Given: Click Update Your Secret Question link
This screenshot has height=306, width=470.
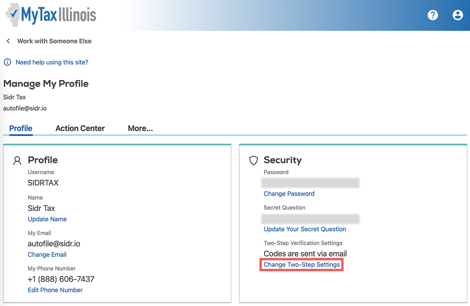Looking at the screenshot, I should click(305, 229).
